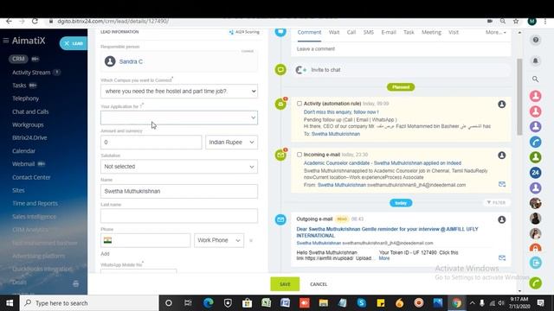Open the AimatiX hamburger menu
554x311 pixels.
[6, 41]
